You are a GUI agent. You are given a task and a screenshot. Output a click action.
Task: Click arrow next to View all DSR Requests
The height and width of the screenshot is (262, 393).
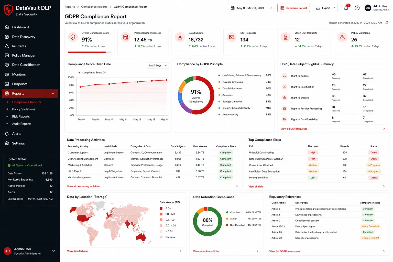[384, 129]
